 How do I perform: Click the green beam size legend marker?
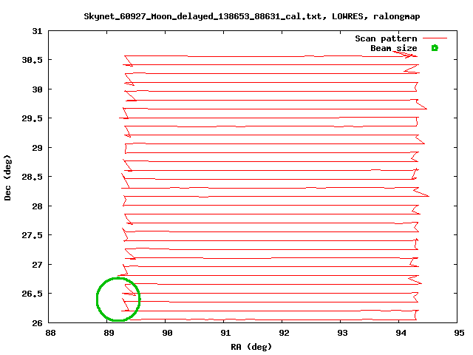(x=435, y=47)
